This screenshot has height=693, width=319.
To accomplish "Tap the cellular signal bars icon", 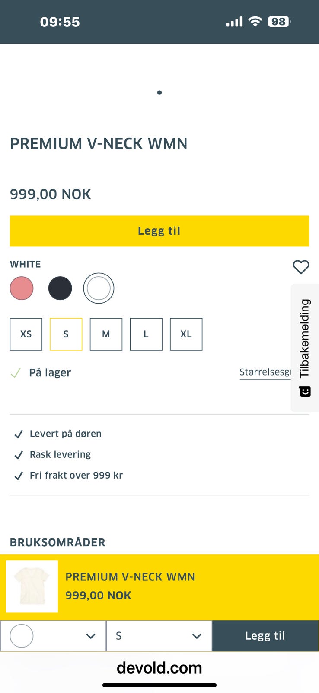I will tap(234, 22).
